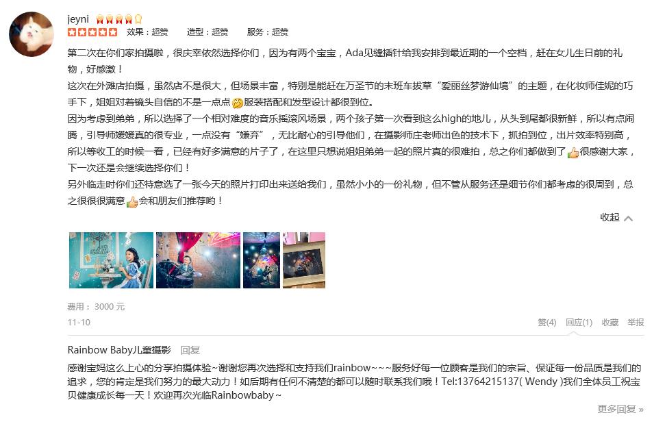Click thumbs-up emoji after 很满意
The width and height of the screenshot is (654, 424).
point(132,201)
